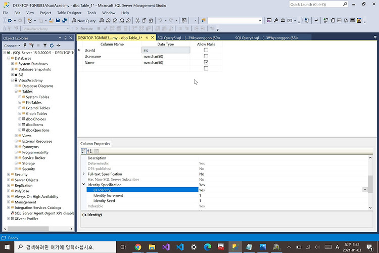
Task: Click the wrench icon in toolbar
Action: click(276, 21)
